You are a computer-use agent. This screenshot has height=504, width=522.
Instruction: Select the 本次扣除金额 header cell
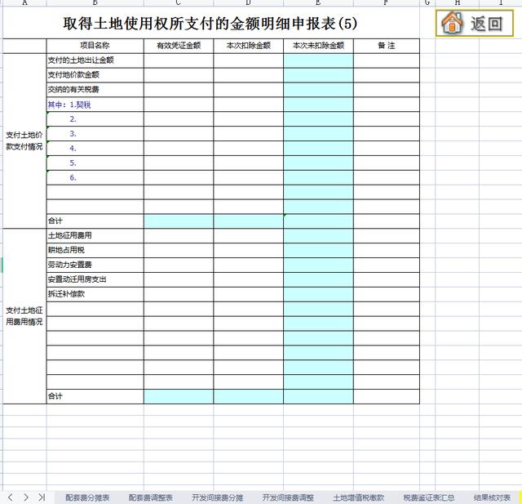pos(248,46)
